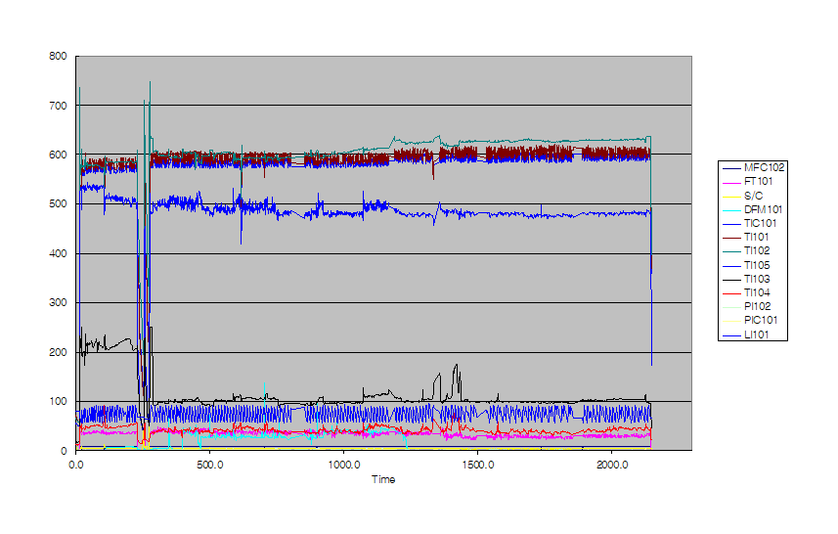The width and height of the screenshot is (838, 534).
Task: Select the LI101 legend entry
Action: [745, 334]
